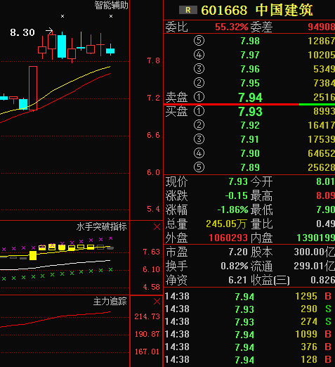Click the 量比 value 0.49
Screen dimensions: 335x367
[325, 224]
